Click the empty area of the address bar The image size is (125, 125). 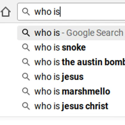click(x=92, y=12)
